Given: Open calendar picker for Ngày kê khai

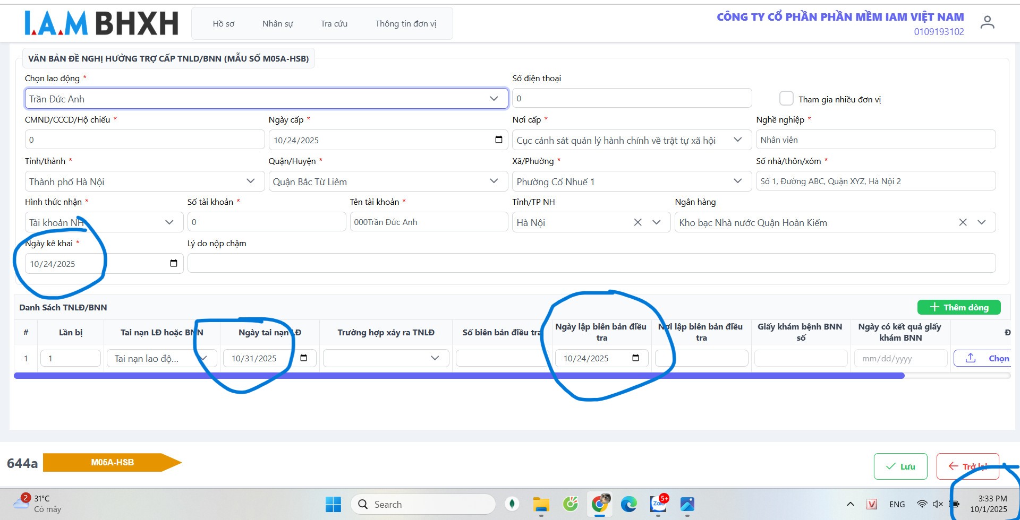Looking at the screenshot, I should click(173, 264).
